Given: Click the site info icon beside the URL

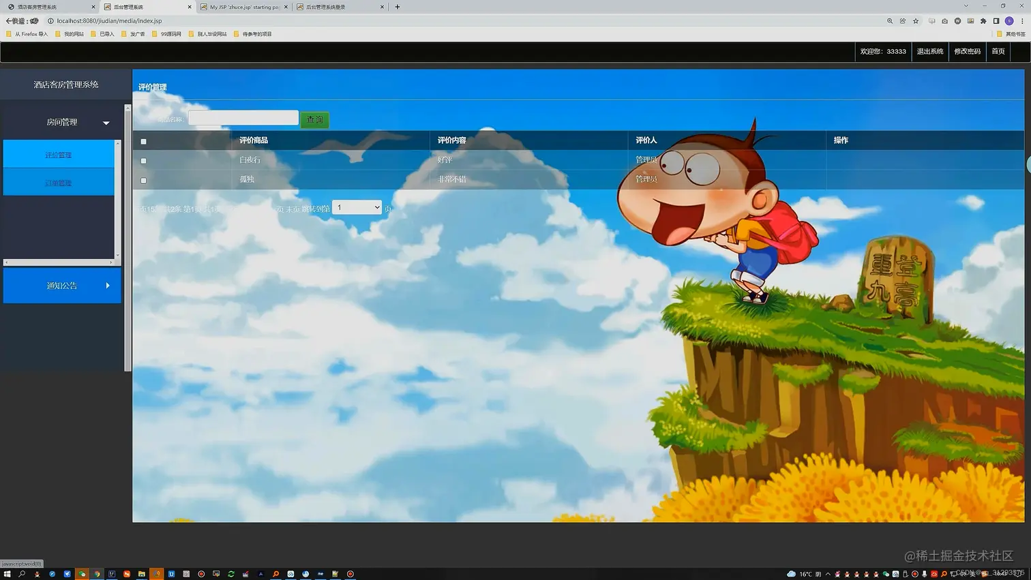Looking at the screenshot, I should coord(50,21).
